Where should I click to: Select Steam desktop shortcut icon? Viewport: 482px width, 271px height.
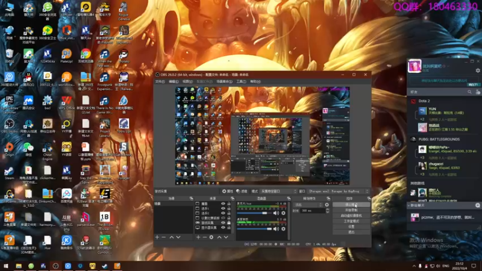pos(9,173)
